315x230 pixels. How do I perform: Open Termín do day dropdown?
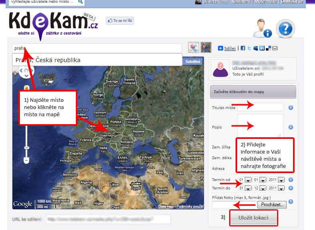pos(248,188)
